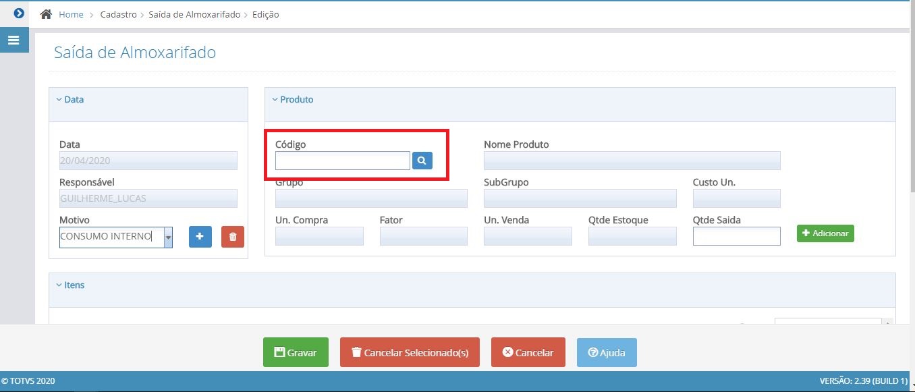915x392 pixels.
Task: Click Cancelar Selecionado(s) button
Action: (410, 352)
